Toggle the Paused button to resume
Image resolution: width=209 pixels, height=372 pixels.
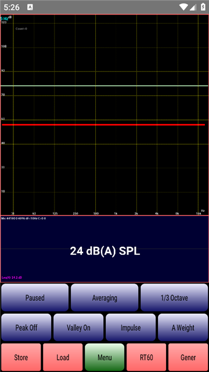click(x=35, y=297)
